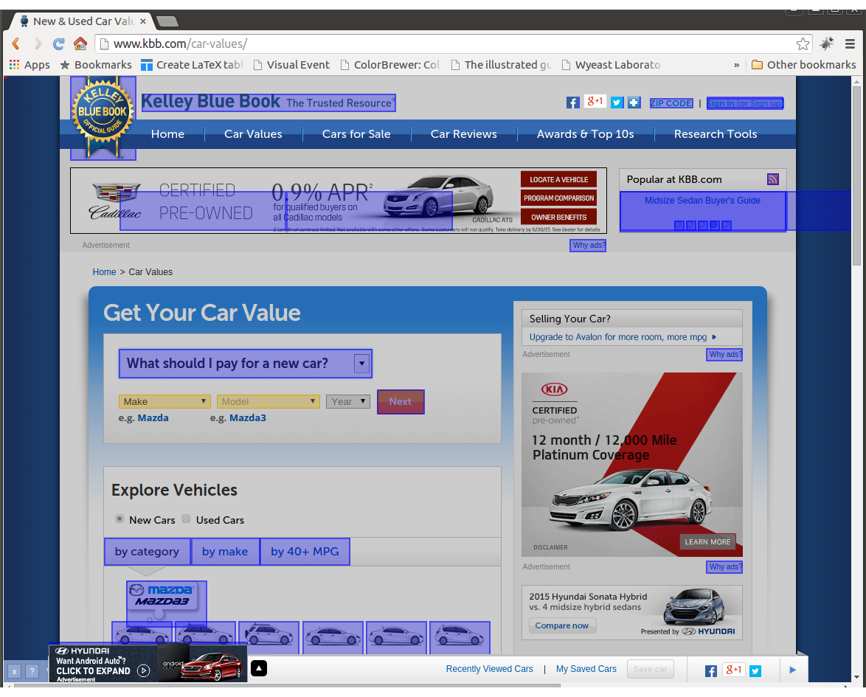866x697 pixels.
Task: Click the horizontal page scrollbar
Action: [x=287, y=685]
